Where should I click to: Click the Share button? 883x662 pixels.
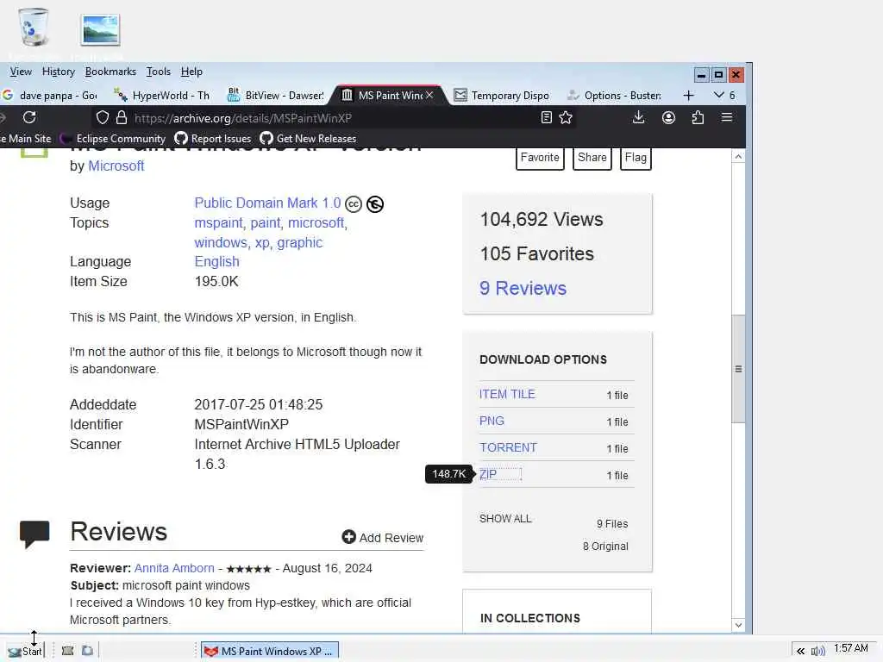[592, 158]
